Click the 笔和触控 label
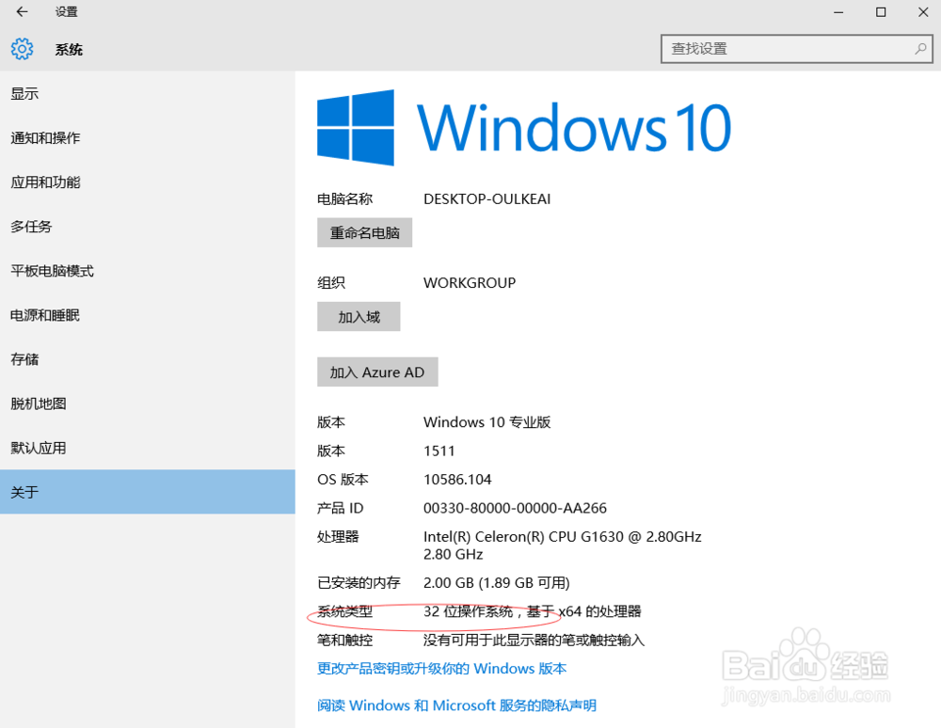Image resolution: width=941 pixels, height=728 pixels. [x=344, y=641]
